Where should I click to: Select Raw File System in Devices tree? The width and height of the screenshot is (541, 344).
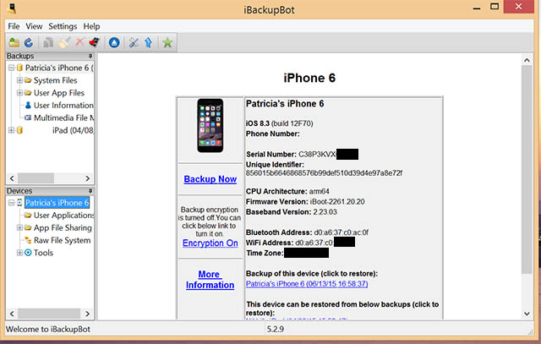[61, 240]
